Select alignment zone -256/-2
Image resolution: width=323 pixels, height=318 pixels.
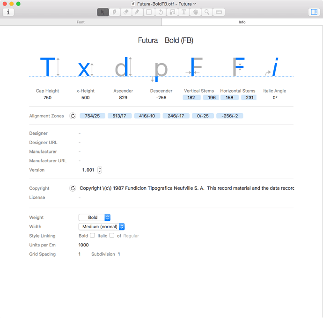[230, 116]
